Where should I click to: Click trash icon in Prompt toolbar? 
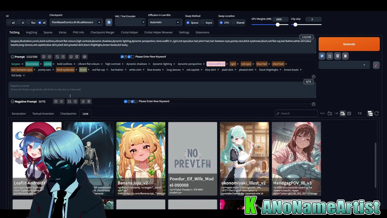77,57
